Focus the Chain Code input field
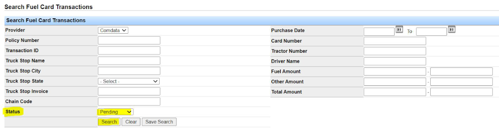Viewport: 499px width, 128px height. point(129,101)
